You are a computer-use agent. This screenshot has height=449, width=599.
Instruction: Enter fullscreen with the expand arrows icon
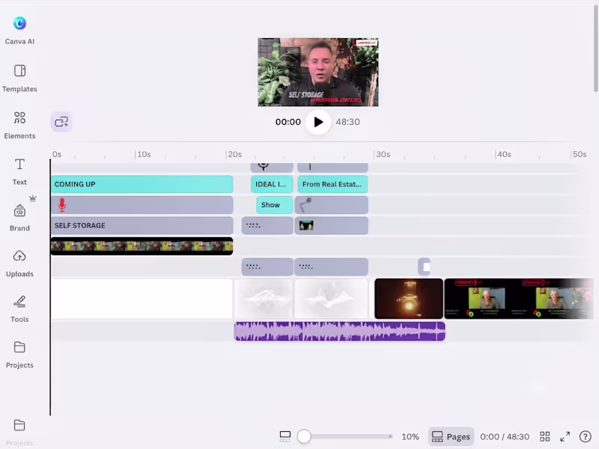pos(565,436)
